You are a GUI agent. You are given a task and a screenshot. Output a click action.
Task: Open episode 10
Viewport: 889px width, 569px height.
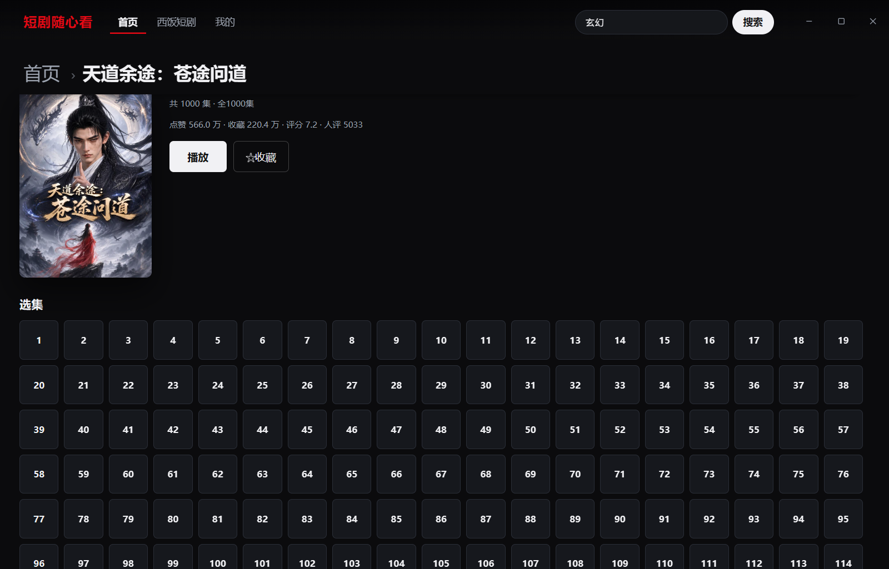[441, 340]
